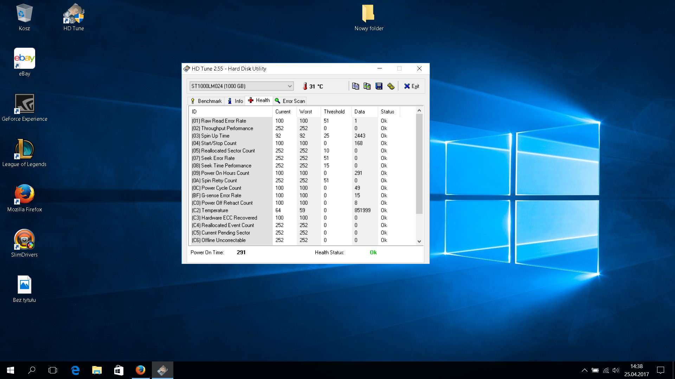
Task: Click the health list scroll down arrow
Action: (x=419, y=241)
